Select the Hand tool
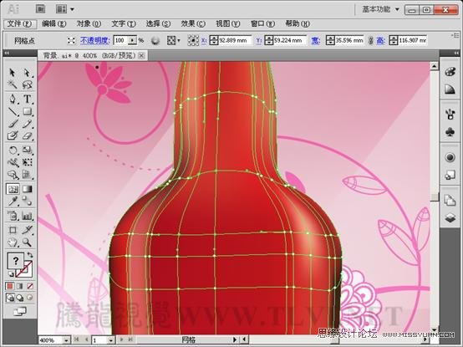Viewport: 463px width, 347px height. click(12, 242)
